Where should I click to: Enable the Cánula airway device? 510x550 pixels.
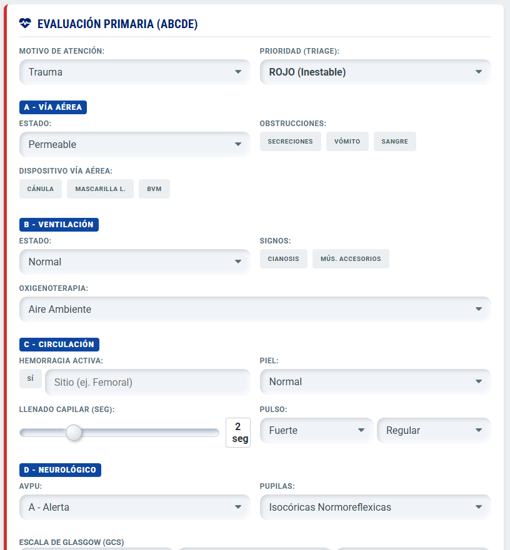click(41, 189)
